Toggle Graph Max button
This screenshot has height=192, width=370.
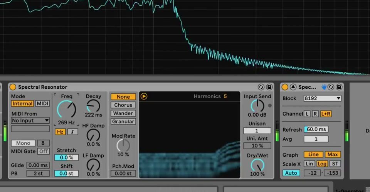coord(333,154)
